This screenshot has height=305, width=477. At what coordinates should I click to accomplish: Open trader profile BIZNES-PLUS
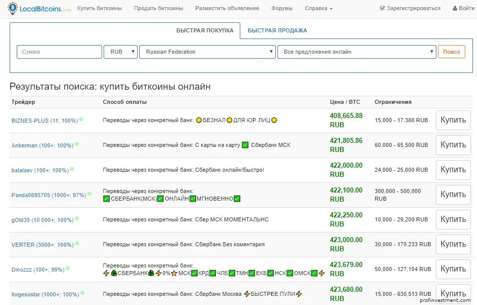[x=45, y=121]
